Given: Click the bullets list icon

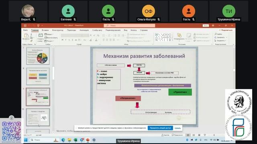Looking at the screenshot, I should pyautogui.click(x=104, y=35).
